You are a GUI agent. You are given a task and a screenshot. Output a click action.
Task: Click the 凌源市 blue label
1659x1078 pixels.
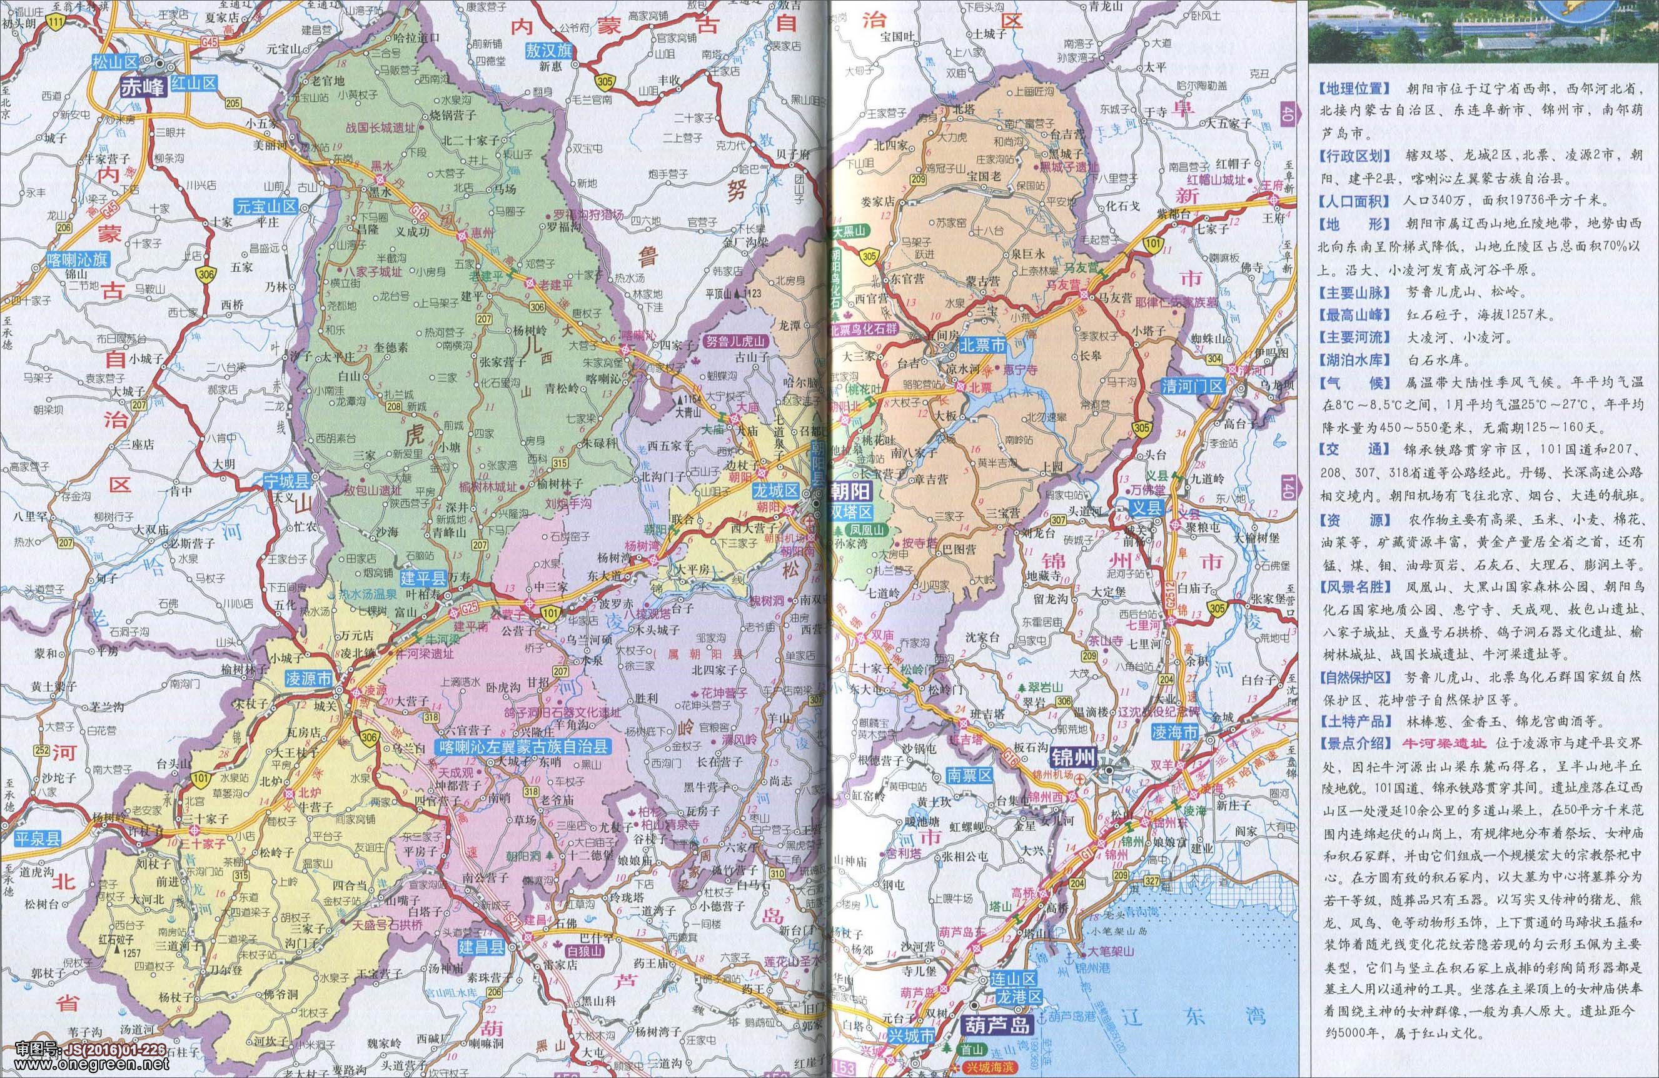click(310, 677)
